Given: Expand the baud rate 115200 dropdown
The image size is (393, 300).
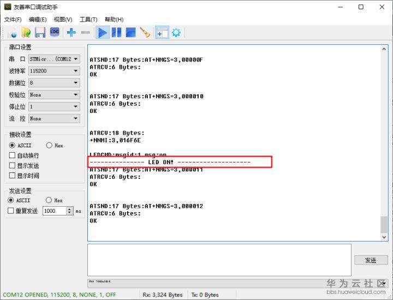Looking at the screenshot, I should click(x=55, y=71).
